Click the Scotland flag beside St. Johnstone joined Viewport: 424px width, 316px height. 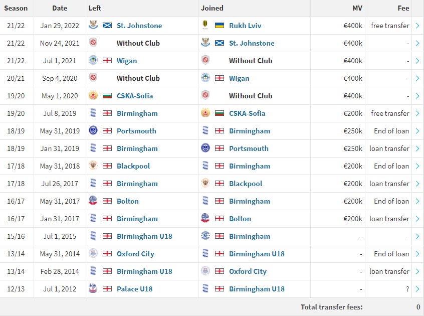(220, 43)
